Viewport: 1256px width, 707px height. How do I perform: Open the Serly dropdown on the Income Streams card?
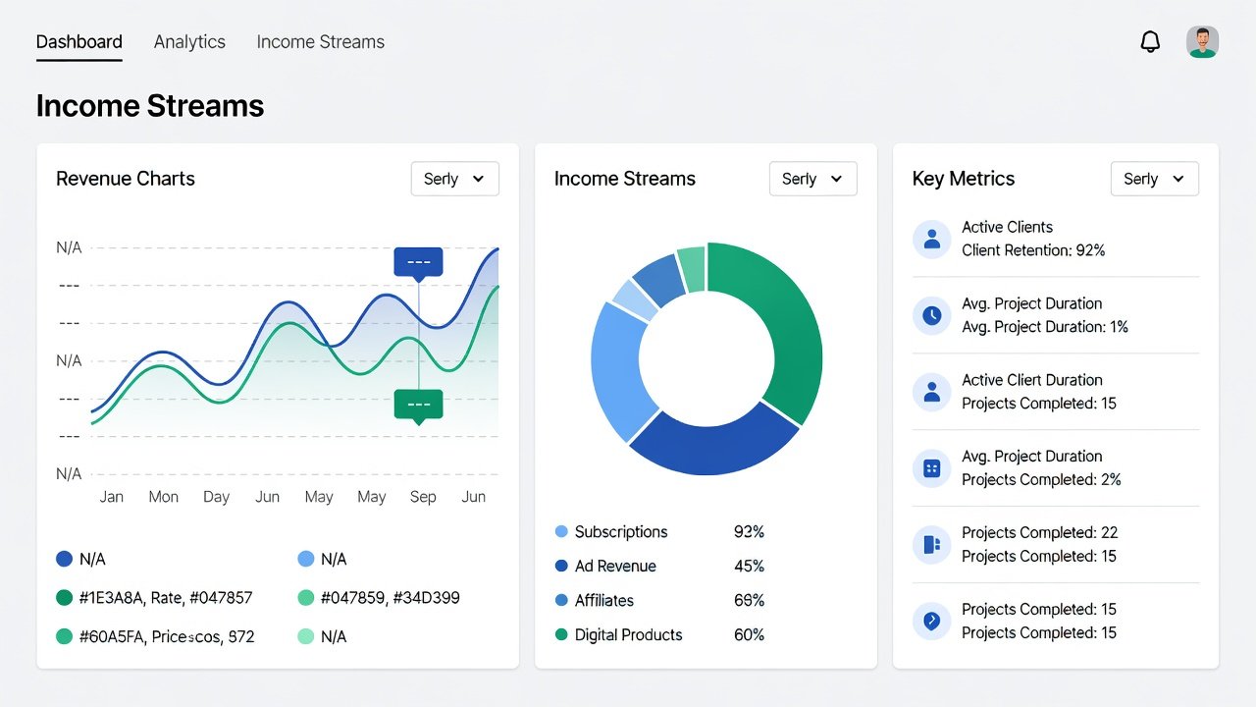[812, 179]
